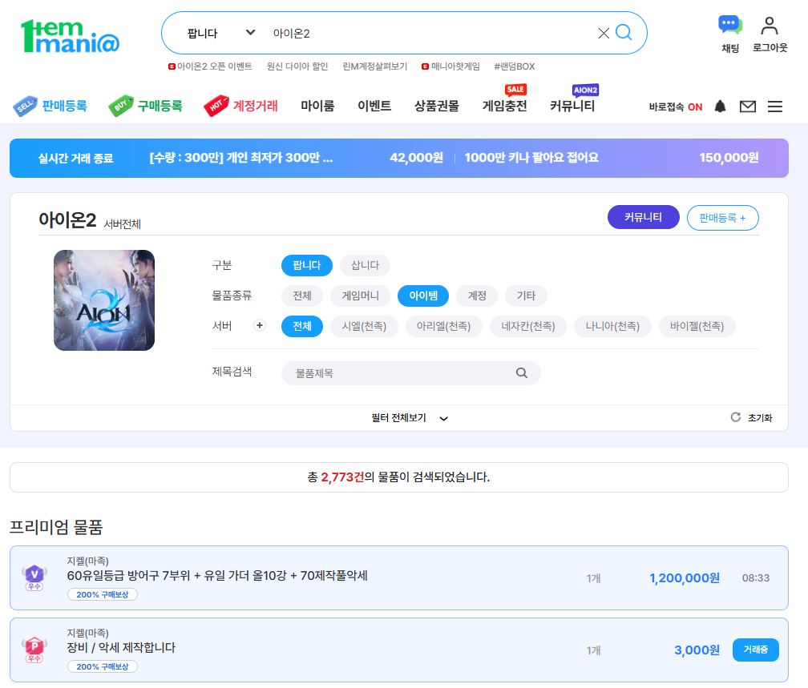This screenshot has height=688, width=808.
Task: Click the V 우수 badge on first listing
Action: pyautogui.click(x=34, y=577)
